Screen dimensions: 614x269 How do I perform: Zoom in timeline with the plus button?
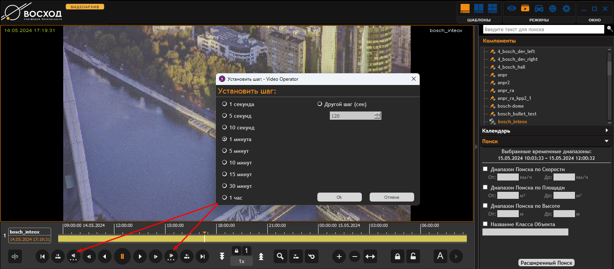click(339, 256)
